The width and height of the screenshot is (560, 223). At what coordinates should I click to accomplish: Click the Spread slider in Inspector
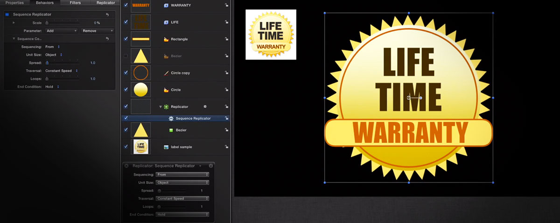(62, 63)
